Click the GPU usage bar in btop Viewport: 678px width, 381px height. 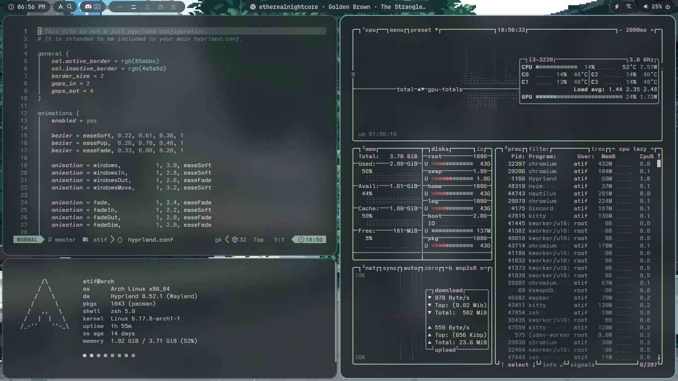(579, 97)
